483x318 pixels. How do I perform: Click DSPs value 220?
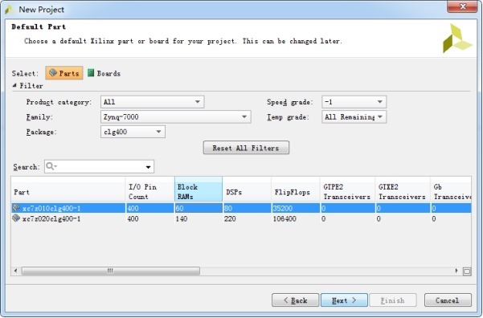click(230, 219)
